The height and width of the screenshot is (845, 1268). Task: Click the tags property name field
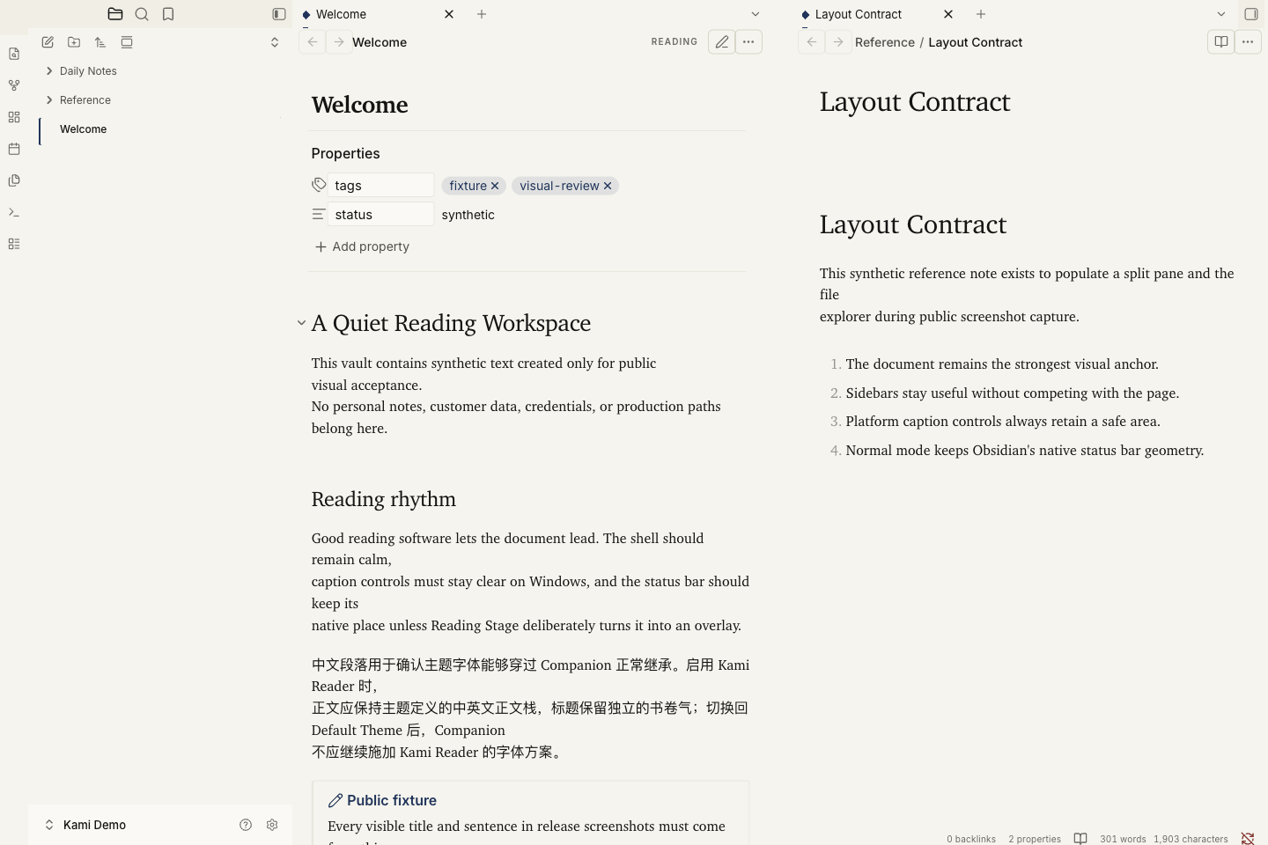pos(380,185)
